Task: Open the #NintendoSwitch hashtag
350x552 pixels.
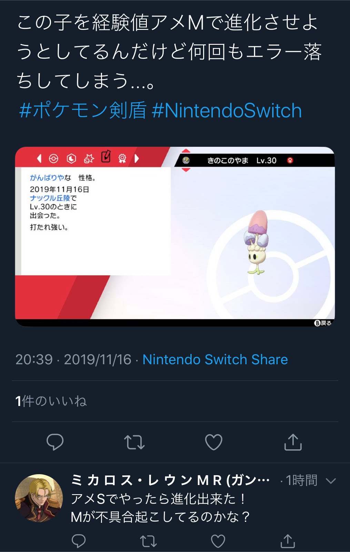Action: point(227,110)
